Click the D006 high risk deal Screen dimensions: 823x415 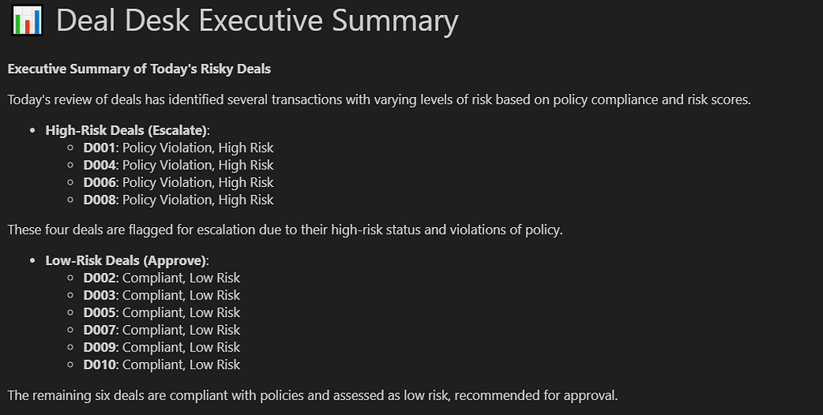coord(178,182)
